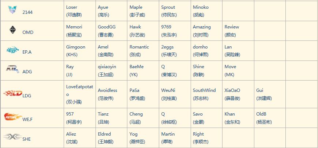
Task: Click player qixiaoyin in the ADG row
Action: point(107,67)
